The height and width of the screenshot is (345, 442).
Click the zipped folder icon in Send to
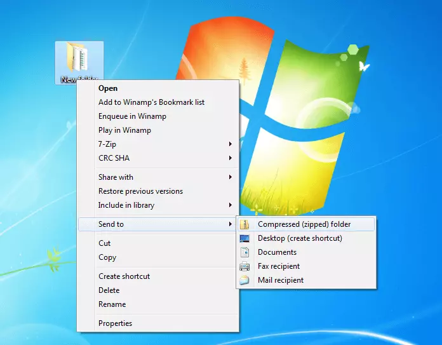(x=244, y=224)
